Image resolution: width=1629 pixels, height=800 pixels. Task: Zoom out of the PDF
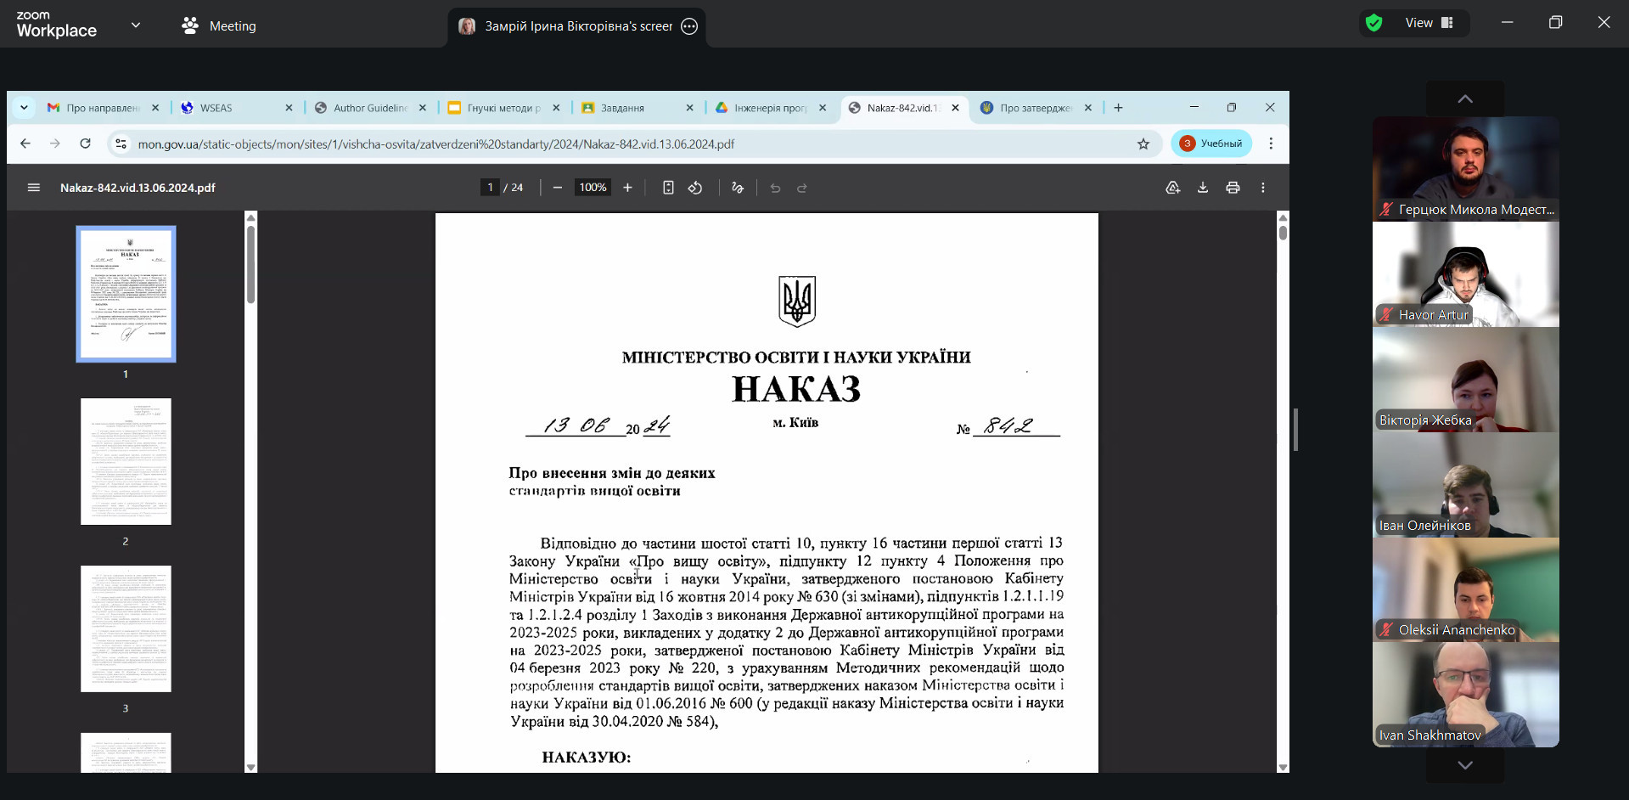(557, 188)
